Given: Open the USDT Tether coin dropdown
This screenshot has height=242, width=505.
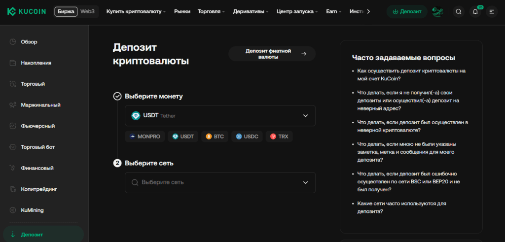Looking at the screenshot, I should (220, 115).
